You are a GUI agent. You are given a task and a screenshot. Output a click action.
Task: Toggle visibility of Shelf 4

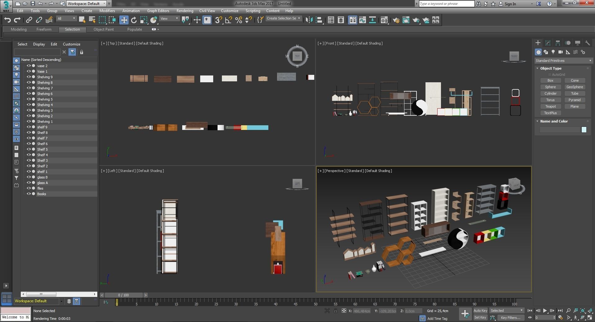click(x=29, y=155)
